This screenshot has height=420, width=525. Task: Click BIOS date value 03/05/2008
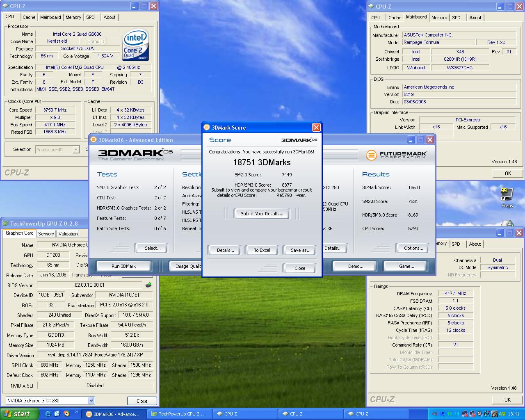coord(459,102)
